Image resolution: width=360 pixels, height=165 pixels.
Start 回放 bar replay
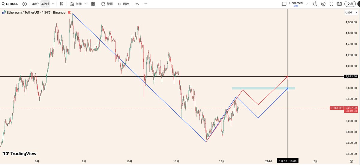point(123,4)
